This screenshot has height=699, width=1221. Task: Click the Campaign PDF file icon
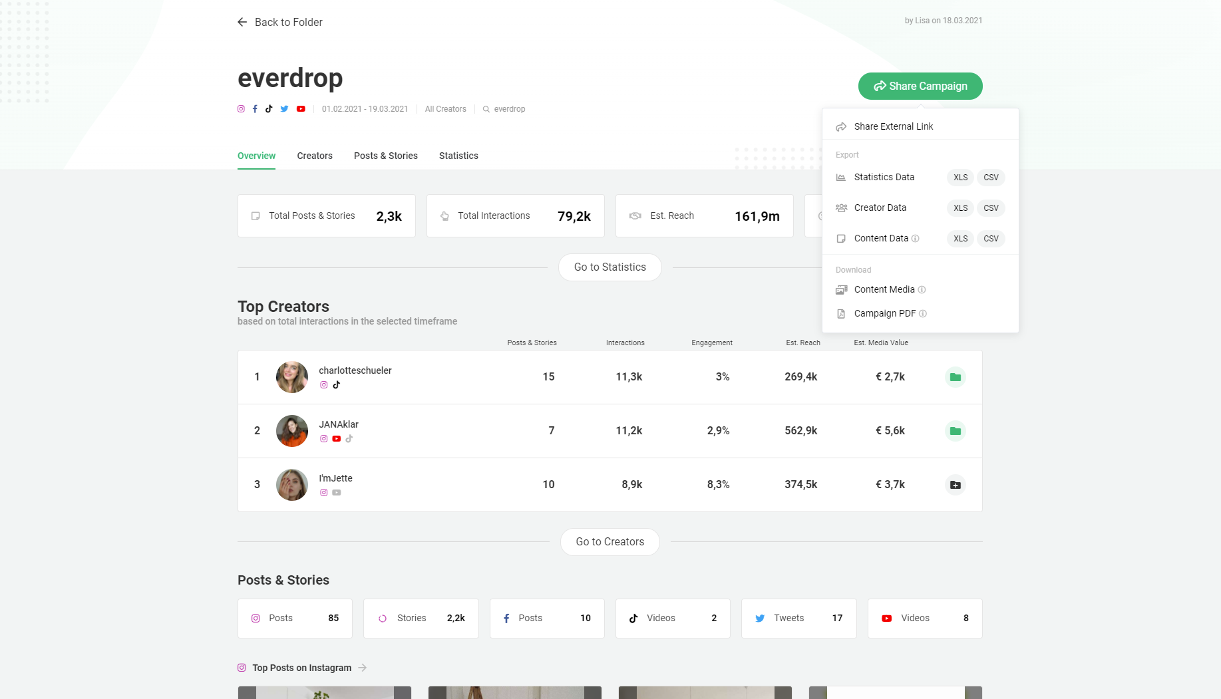pos(841,314)
